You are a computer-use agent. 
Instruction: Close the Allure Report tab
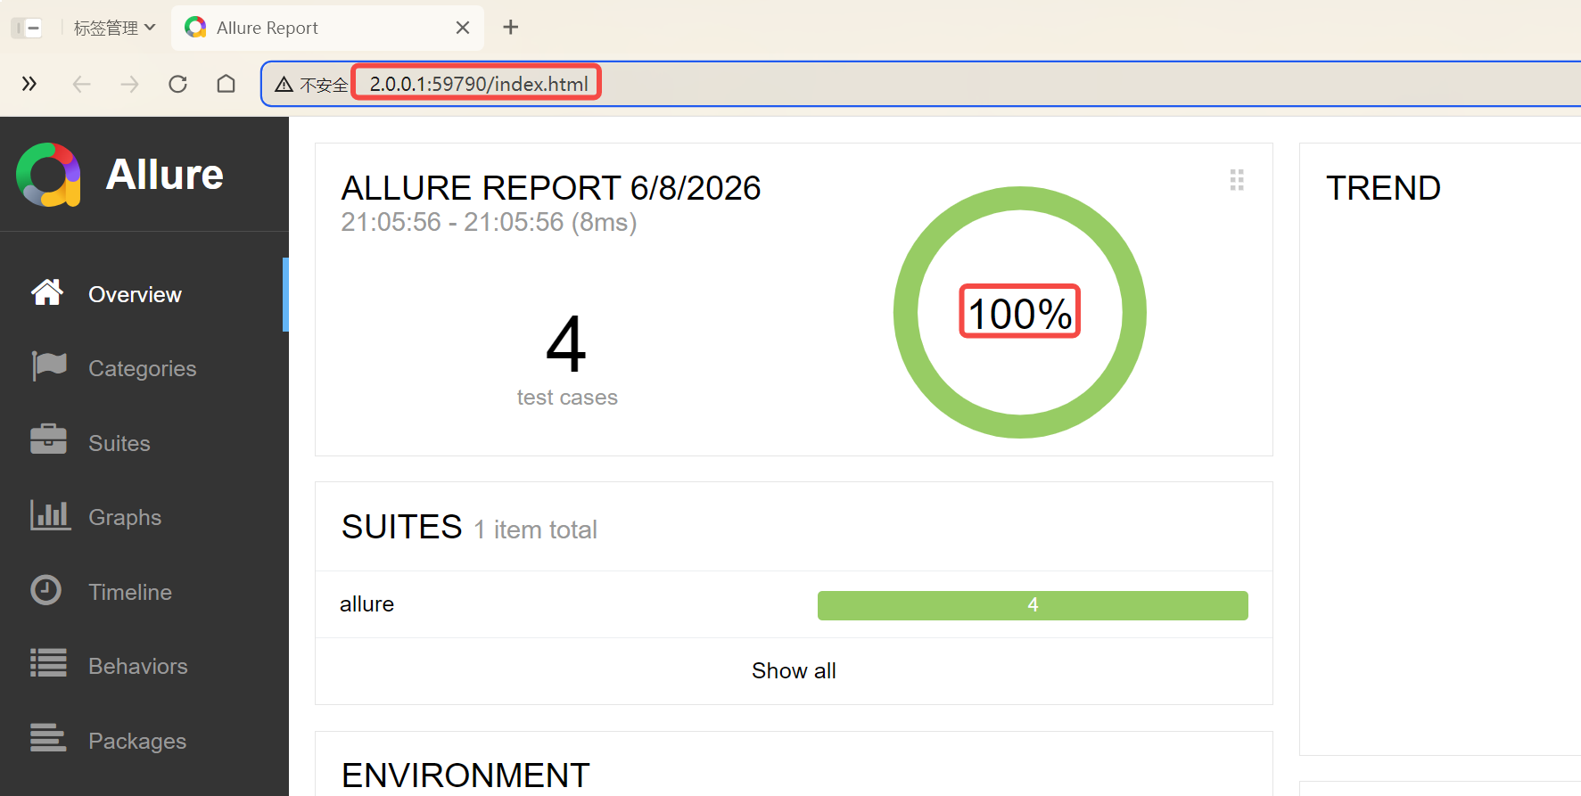[x=463, y=28]
